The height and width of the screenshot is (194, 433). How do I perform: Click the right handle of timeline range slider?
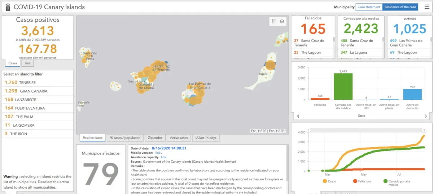[x=424, y=130]
